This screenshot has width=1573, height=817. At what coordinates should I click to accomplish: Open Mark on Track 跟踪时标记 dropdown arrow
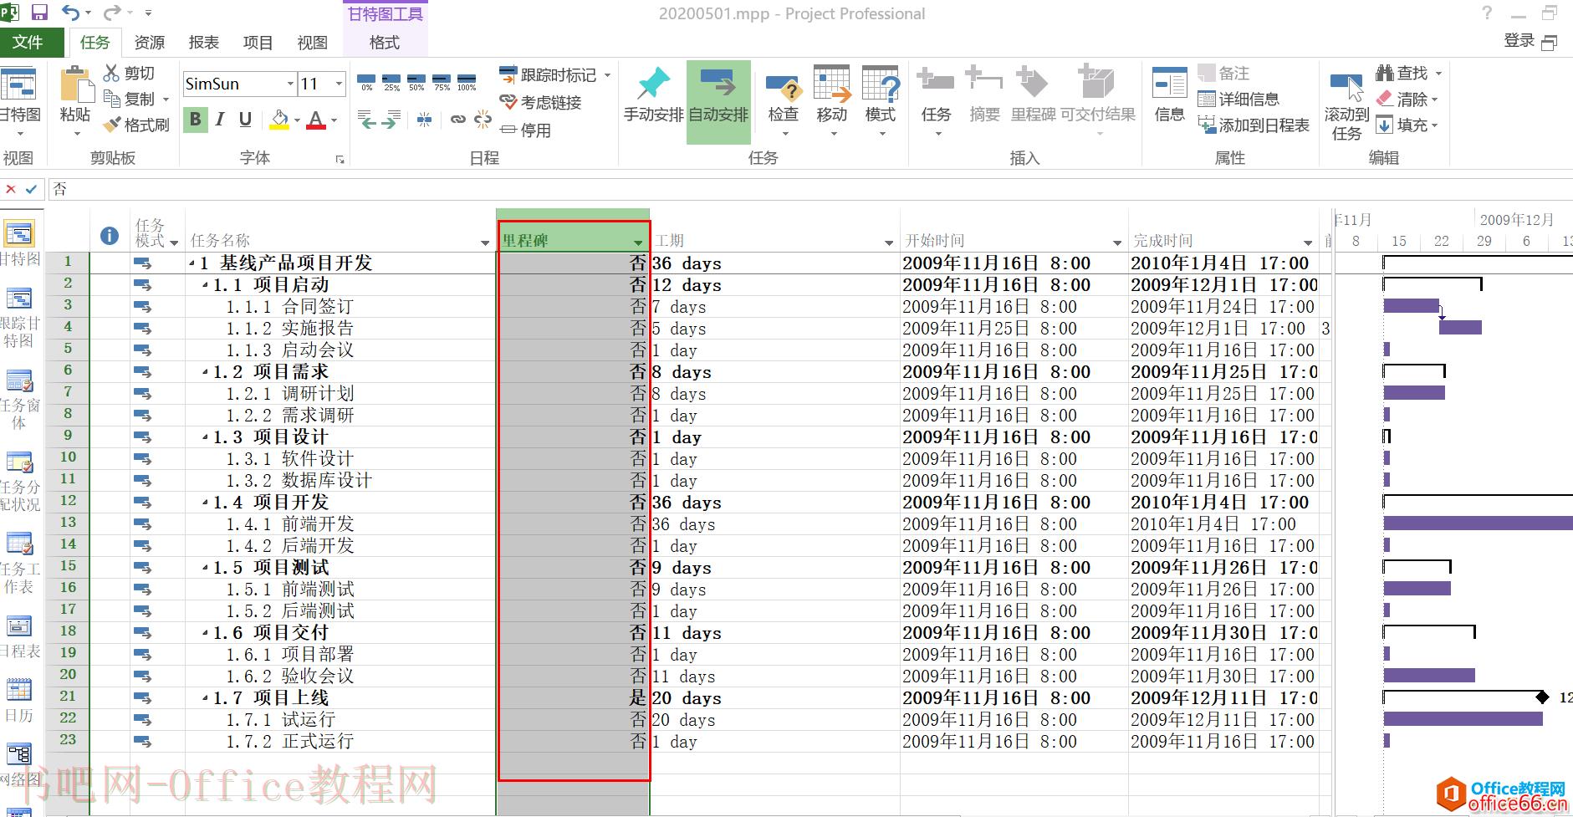pyautogui.click(x=607, y=75)
